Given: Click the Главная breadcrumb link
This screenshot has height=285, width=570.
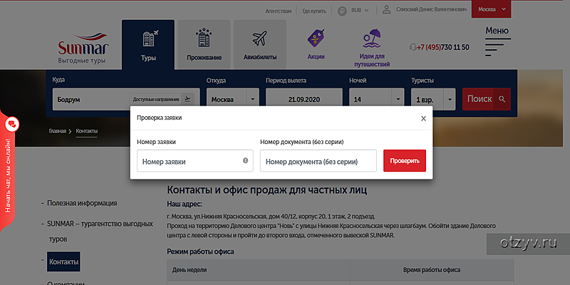Looking at the screenshot, I should point(57,132).
